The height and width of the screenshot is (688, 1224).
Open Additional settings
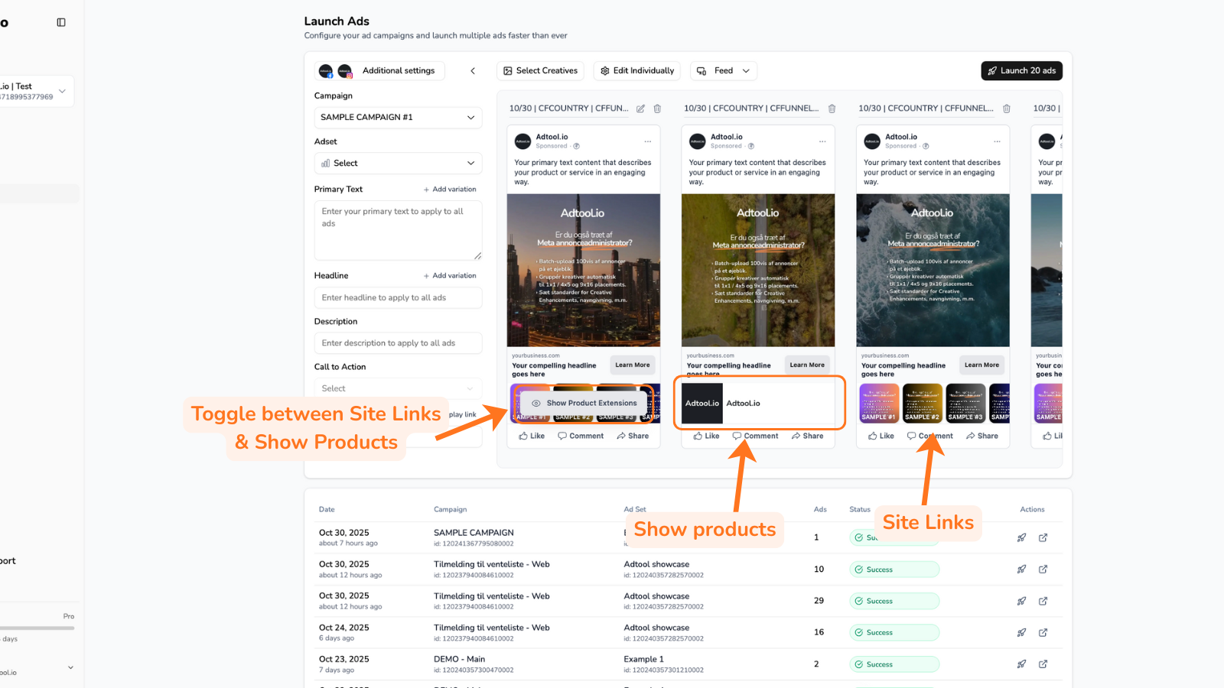399,71
